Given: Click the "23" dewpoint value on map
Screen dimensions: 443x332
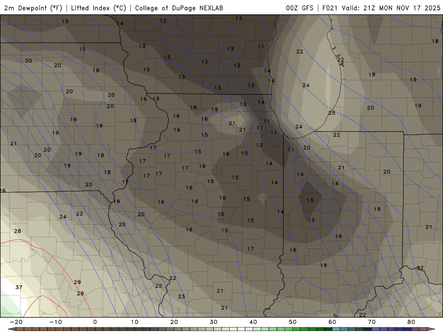Looking at the screenshot, I should (182, 296).
